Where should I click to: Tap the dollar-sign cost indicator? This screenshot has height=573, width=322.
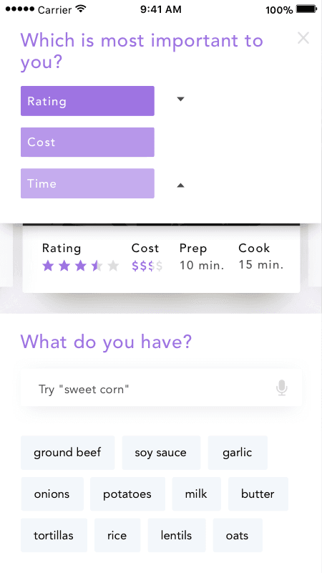tap(147, 266)
